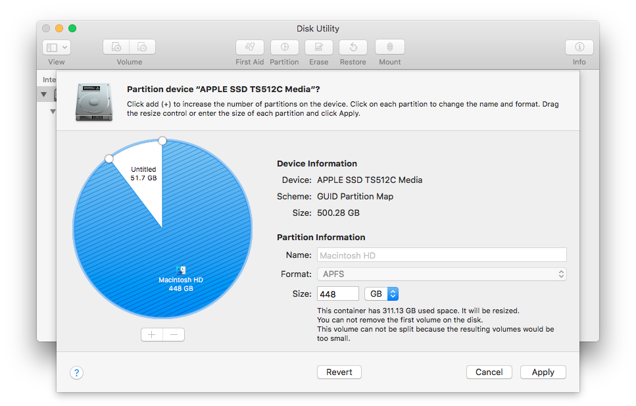Collapse the top sidebar disclosure triangle
Image resolution: width=636 pixels, height=406 pixels.
(44, 95)
